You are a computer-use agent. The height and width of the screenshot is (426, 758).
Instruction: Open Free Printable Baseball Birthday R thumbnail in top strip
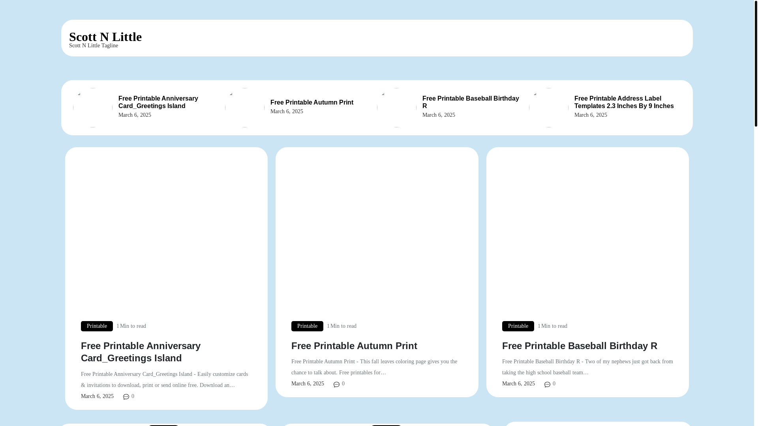(x=397, y=108)
